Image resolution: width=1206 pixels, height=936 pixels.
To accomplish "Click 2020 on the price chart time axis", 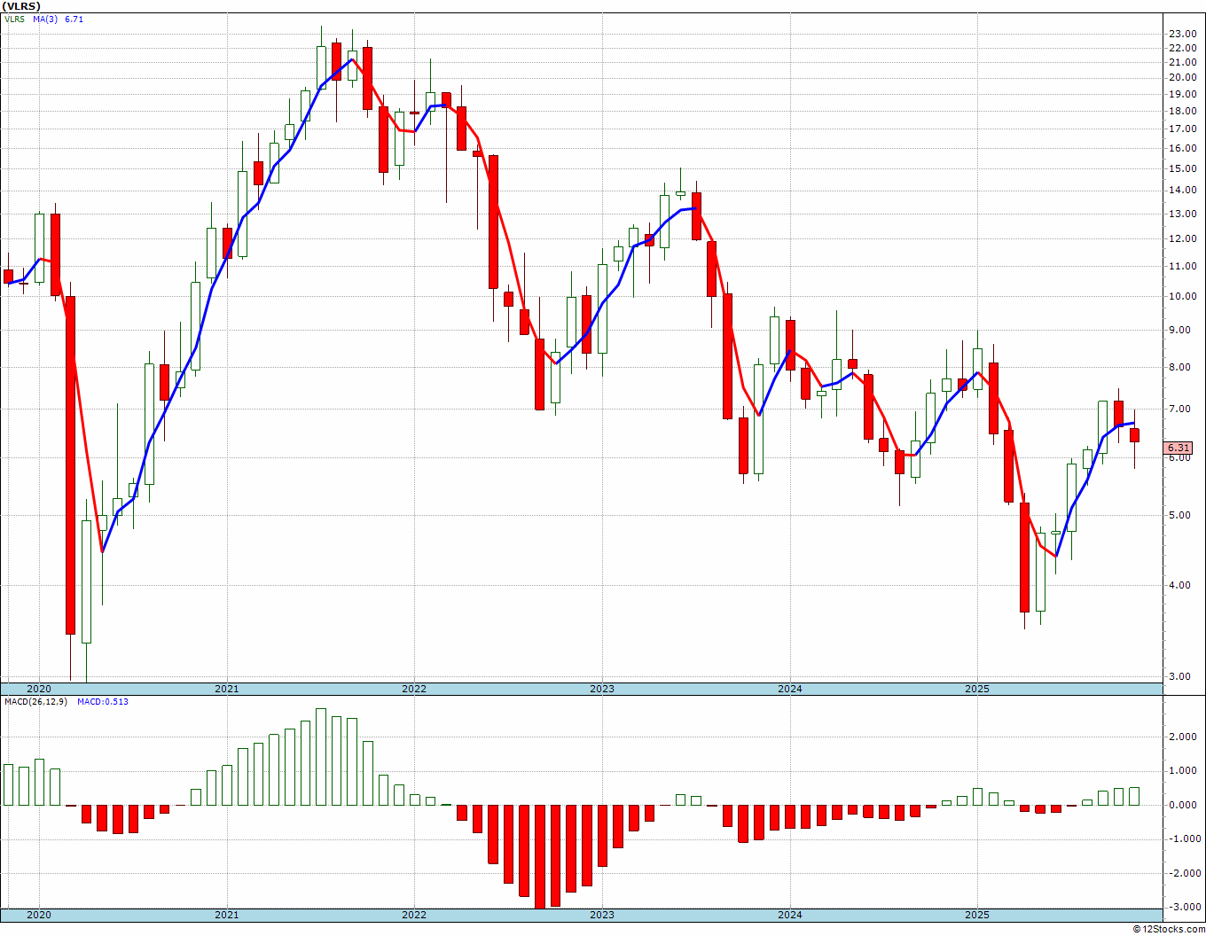I will click(38, 689).
